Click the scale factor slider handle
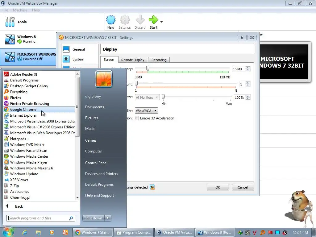This screenshot has width=316, height=237. tap(163, 97)
